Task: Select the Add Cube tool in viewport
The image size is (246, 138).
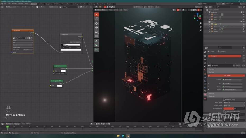Action: pyautogui.click(x=97, y=50)
